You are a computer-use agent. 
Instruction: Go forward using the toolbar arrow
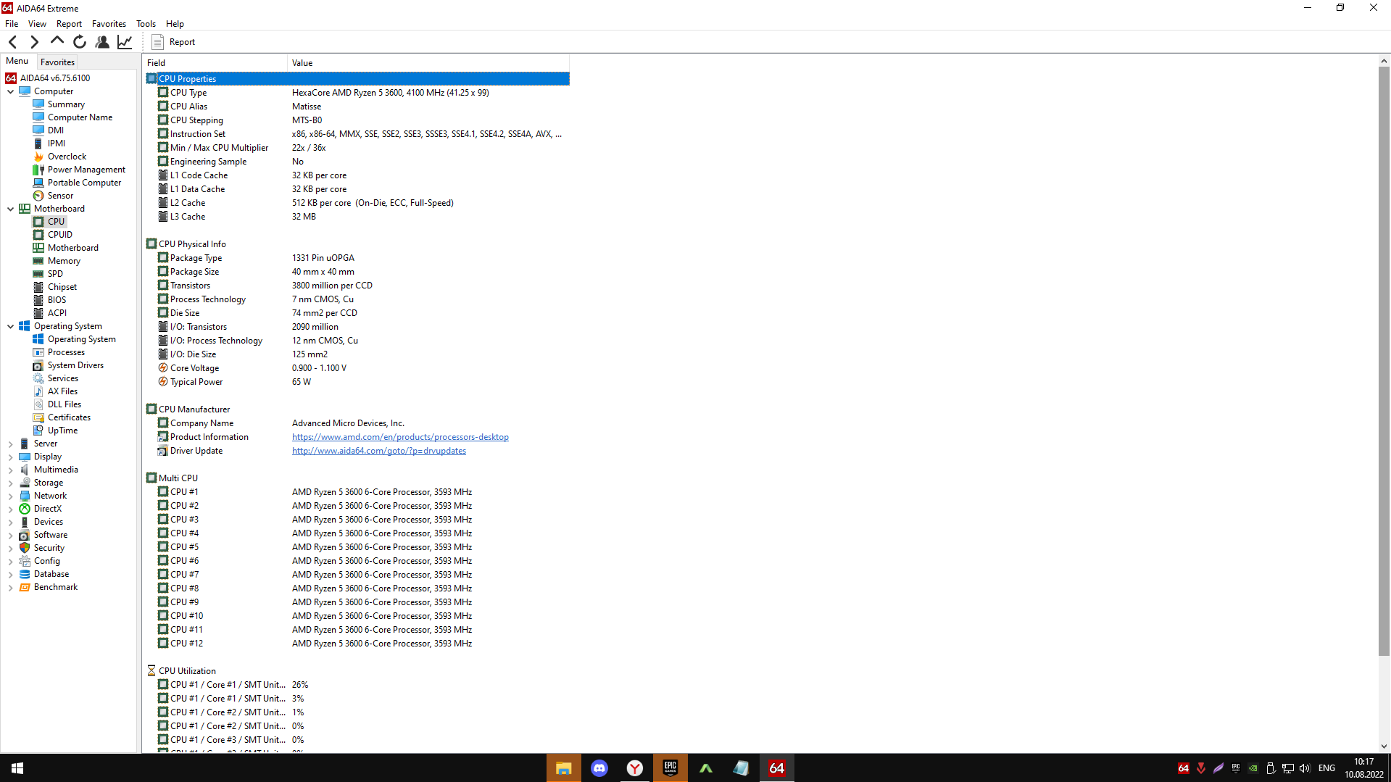coord(34,42)
